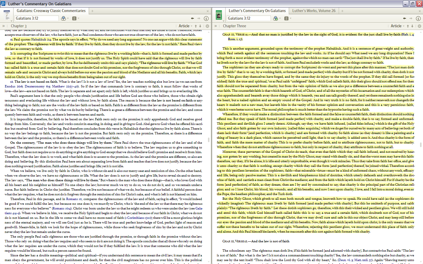The height and width of the screenshot is (264, 423).
Task: Open the Rom. i. 17 scripture link
Action: click(x=235, y=39)
